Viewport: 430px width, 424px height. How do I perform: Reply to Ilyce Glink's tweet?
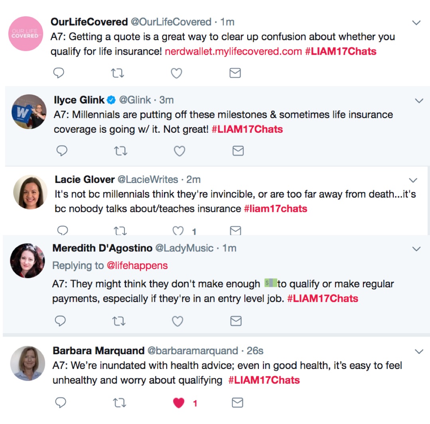click(62, 151)
